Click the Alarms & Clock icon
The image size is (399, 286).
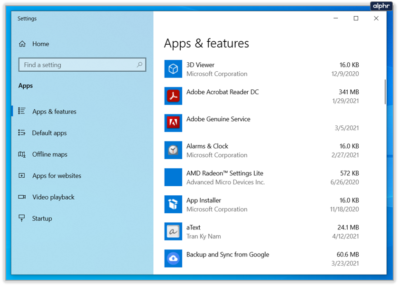(173, 150)
